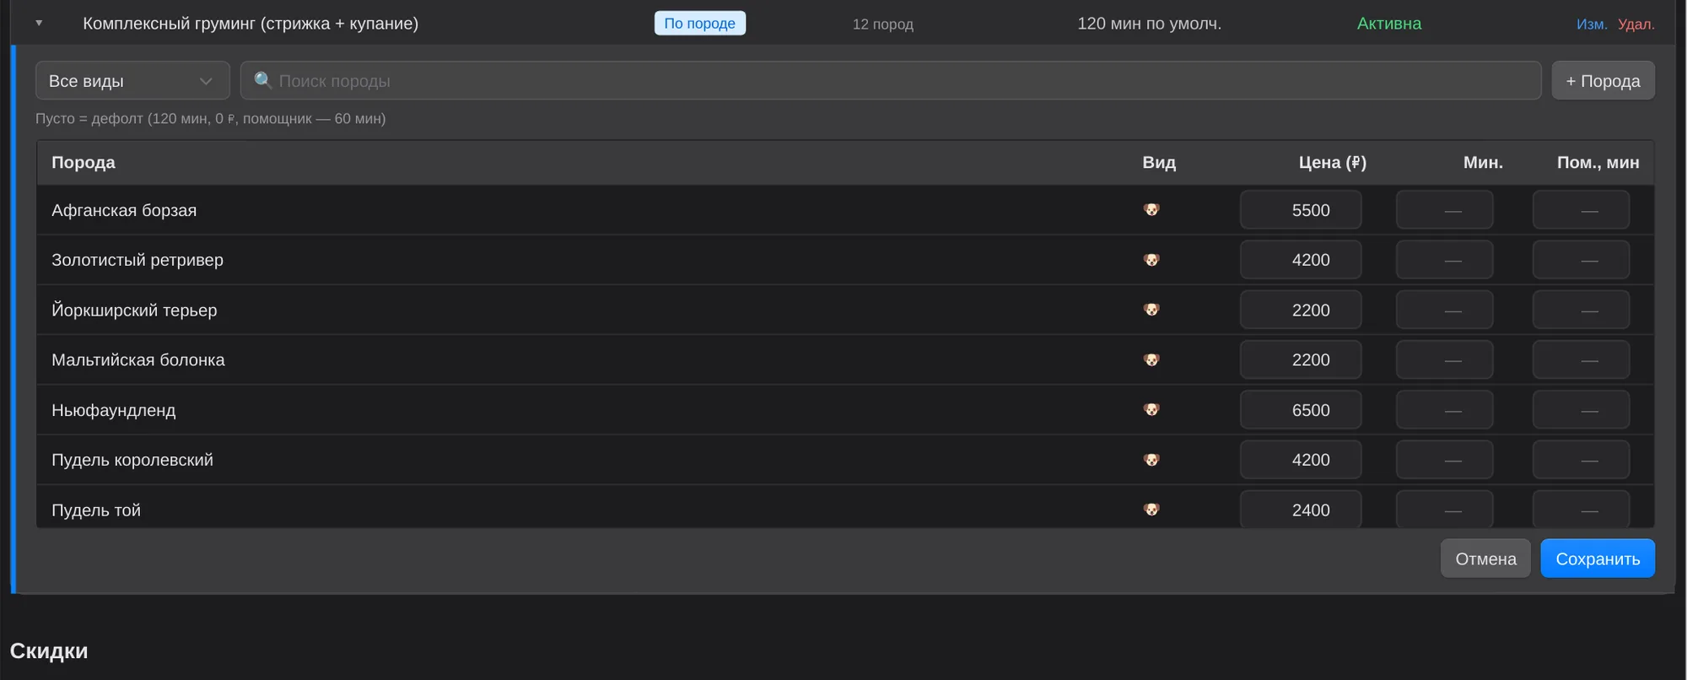Click the Порода column header
The image size is (1687, 680).
pos(84,162)
